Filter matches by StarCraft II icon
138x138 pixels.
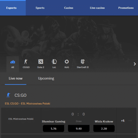[x=82, y=62]
